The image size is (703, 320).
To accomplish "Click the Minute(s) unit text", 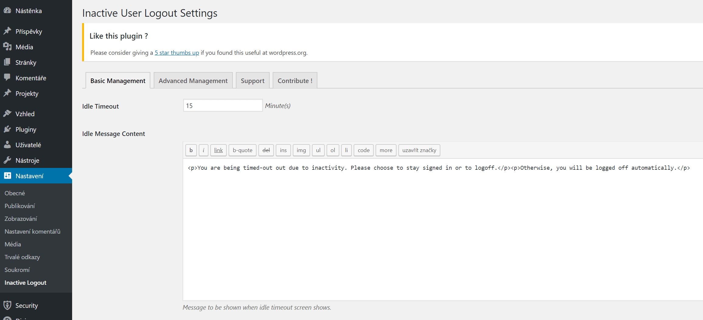I will (x=278, y=106).
